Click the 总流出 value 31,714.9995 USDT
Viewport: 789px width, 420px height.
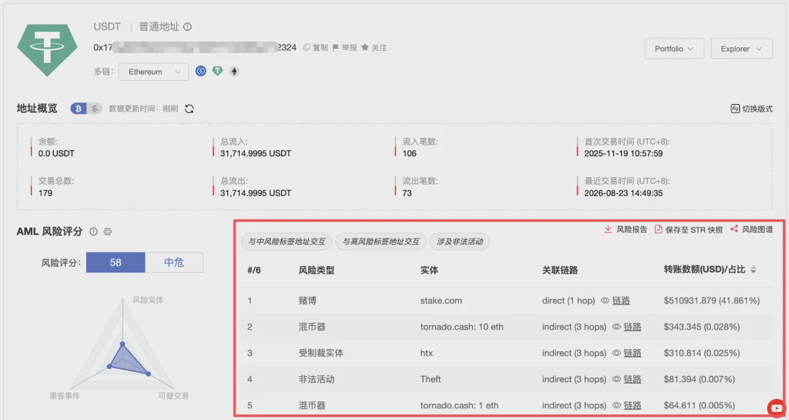[256, 193]
